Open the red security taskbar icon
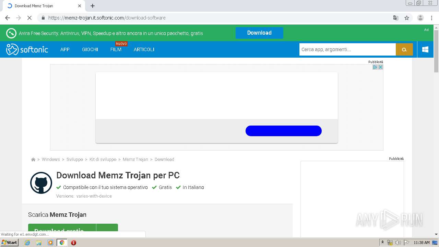The image size is (439, 247). point(73,243)
